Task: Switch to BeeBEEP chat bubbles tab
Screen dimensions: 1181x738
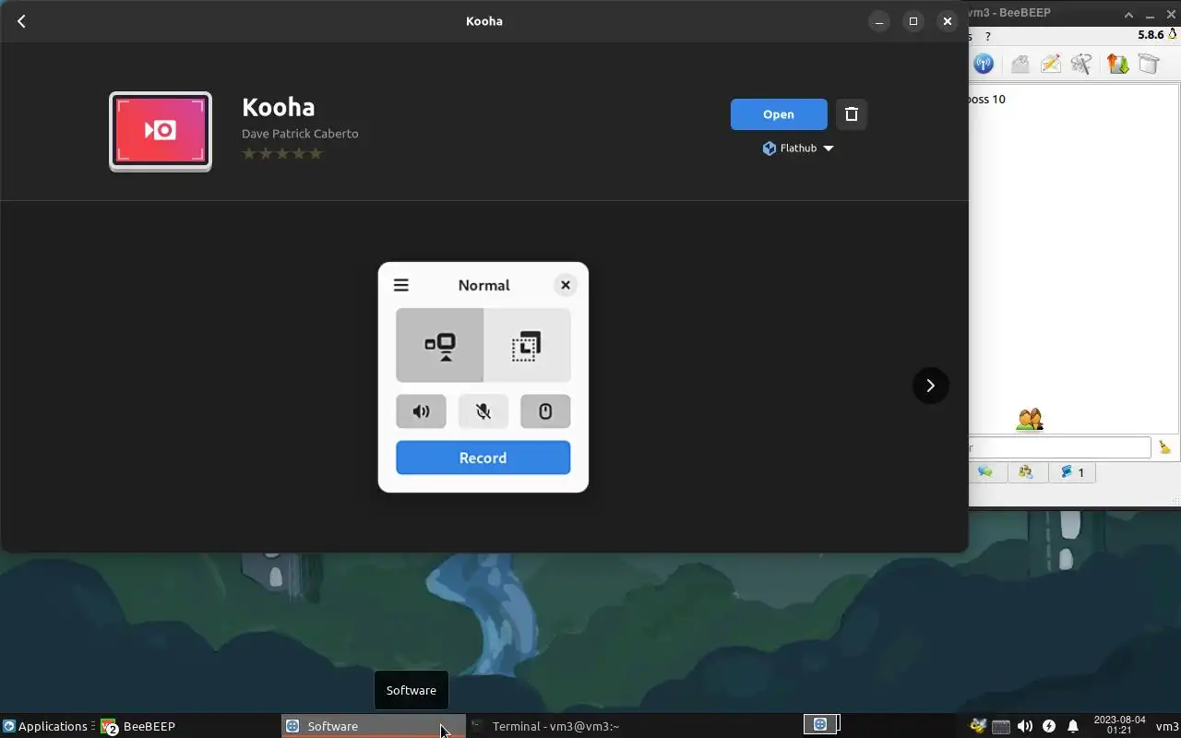Action: click(x=985, y=472)
